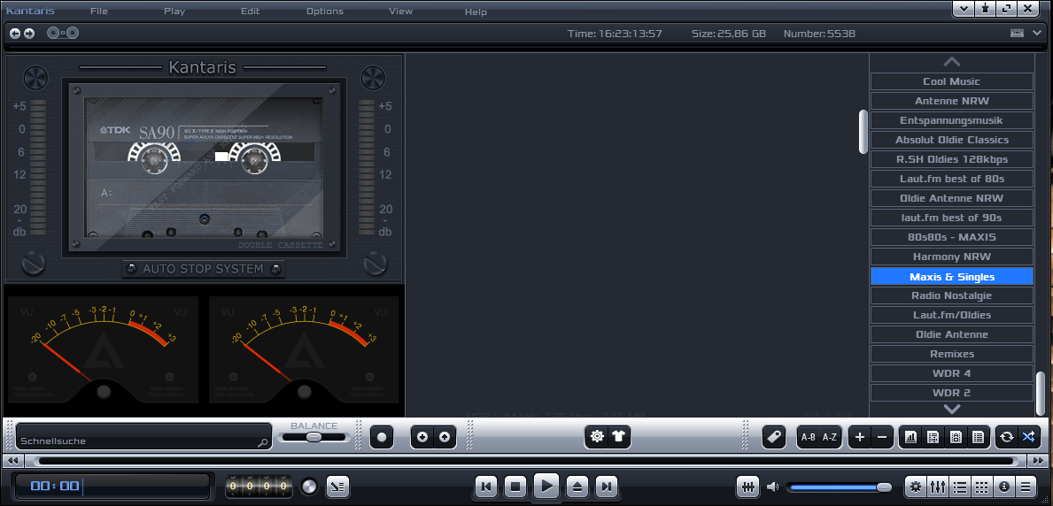Click the move up arrow button

click(445, 437)
